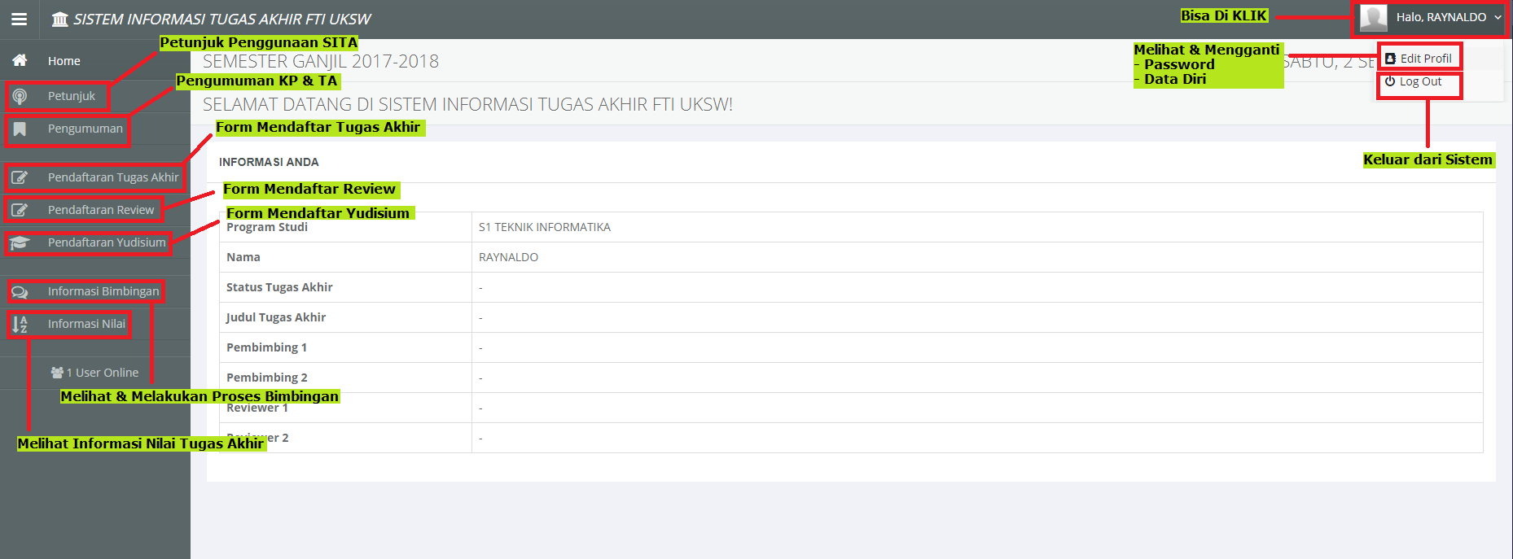Click the Pengumuman bookmark icon

point(20,129)
